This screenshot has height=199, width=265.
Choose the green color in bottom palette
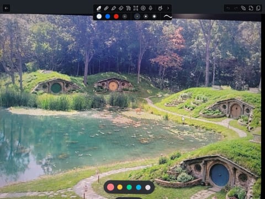coord(129,187)
